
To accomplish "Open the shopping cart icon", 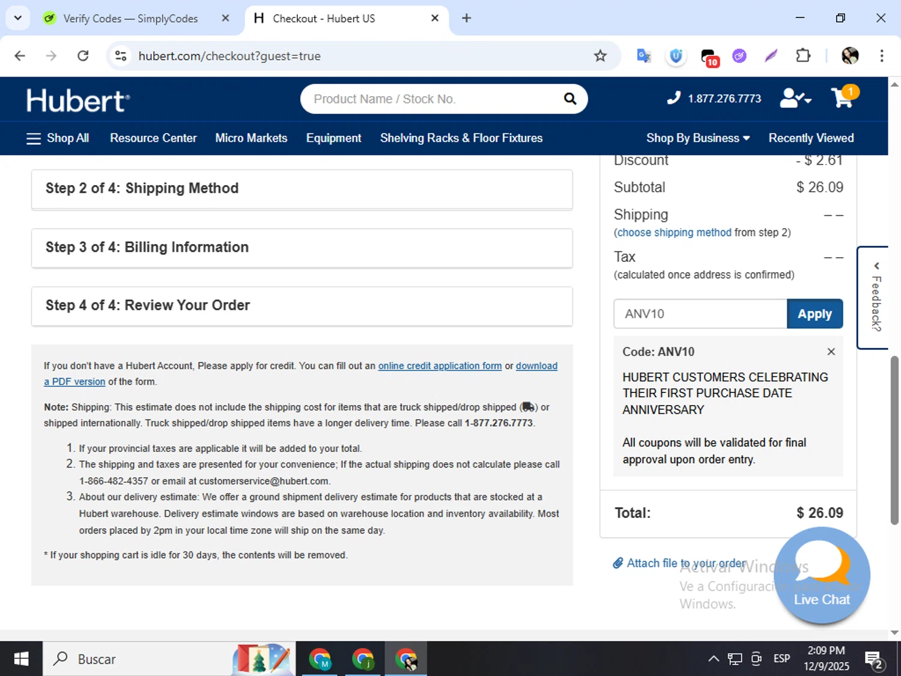I will [x=843, y=98].
